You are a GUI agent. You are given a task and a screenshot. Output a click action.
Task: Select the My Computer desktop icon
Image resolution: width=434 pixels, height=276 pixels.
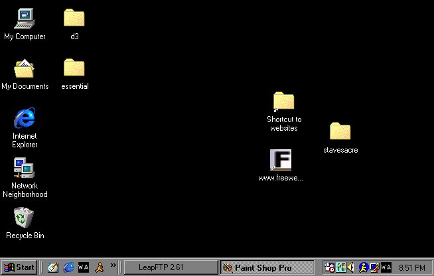tap(25, 19)
